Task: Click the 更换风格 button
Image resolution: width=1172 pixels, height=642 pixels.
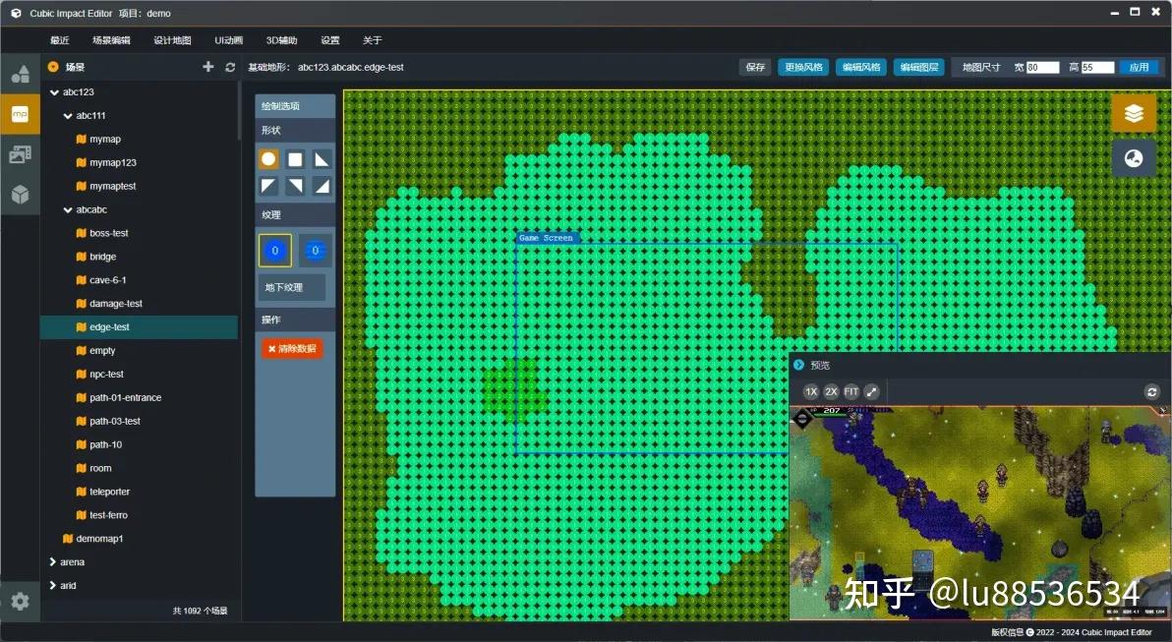Action: point(803,67)
